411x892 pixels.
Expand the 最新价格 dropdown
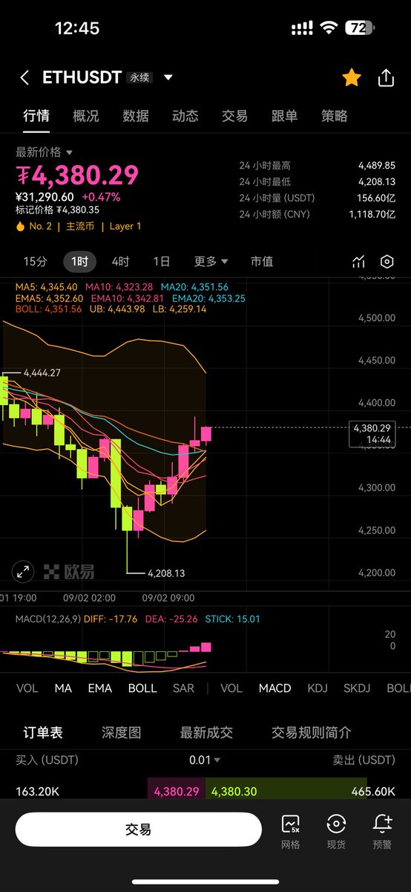45,152
